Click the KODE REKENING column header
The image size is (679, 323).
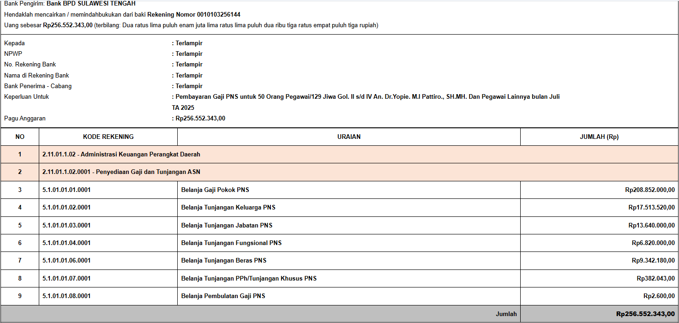click(108, 137)
